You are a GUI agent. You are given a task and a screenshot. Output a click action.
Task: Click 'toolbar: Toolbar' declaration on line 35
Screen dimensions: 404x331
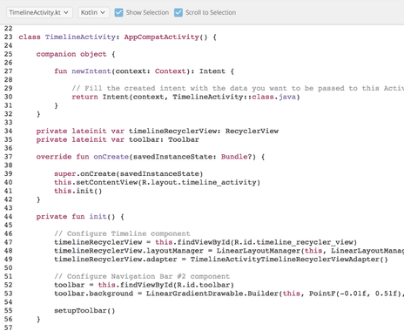coord(164,139)
